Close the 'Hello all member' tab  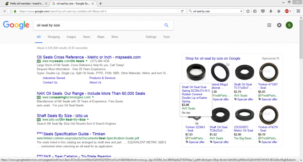[x=46, y=4]
